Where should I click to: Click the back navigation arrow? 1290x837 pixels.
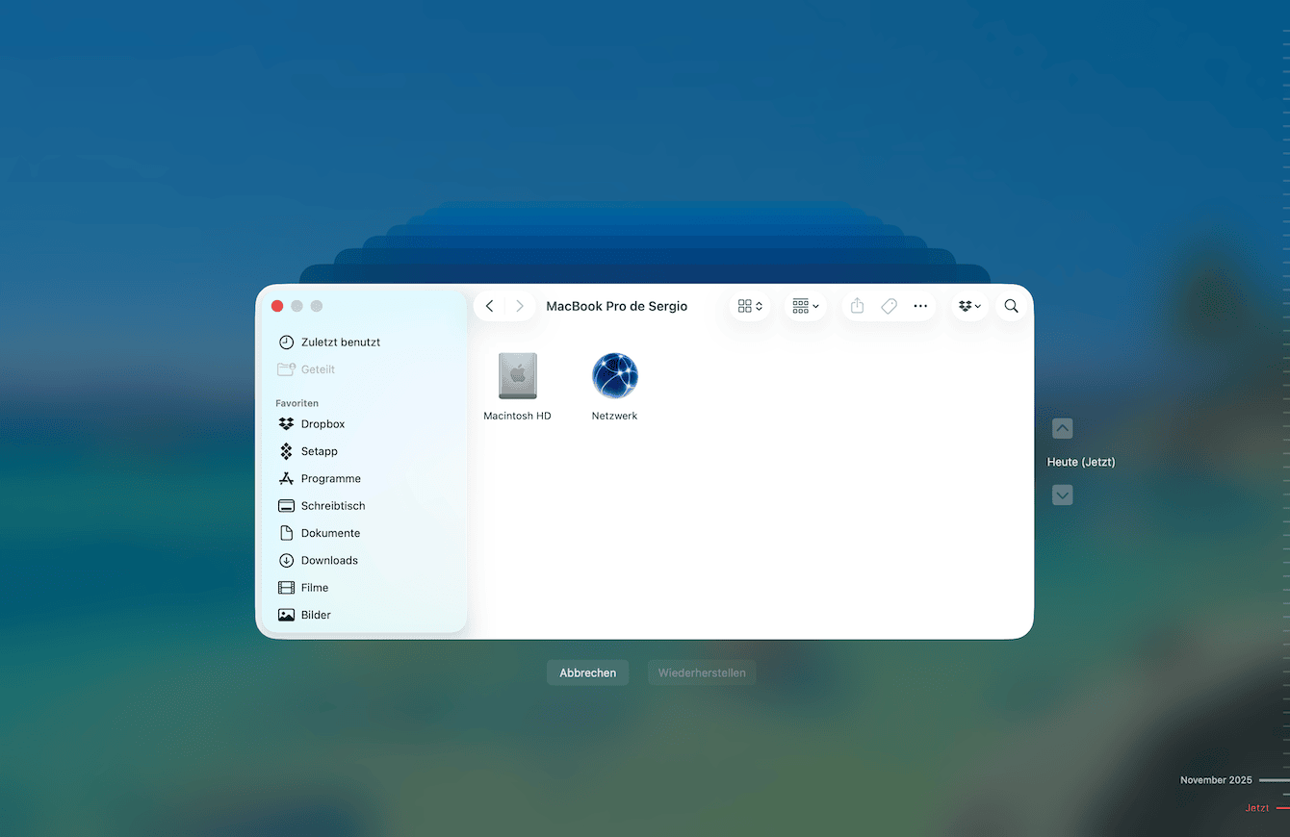coord(489,305)
